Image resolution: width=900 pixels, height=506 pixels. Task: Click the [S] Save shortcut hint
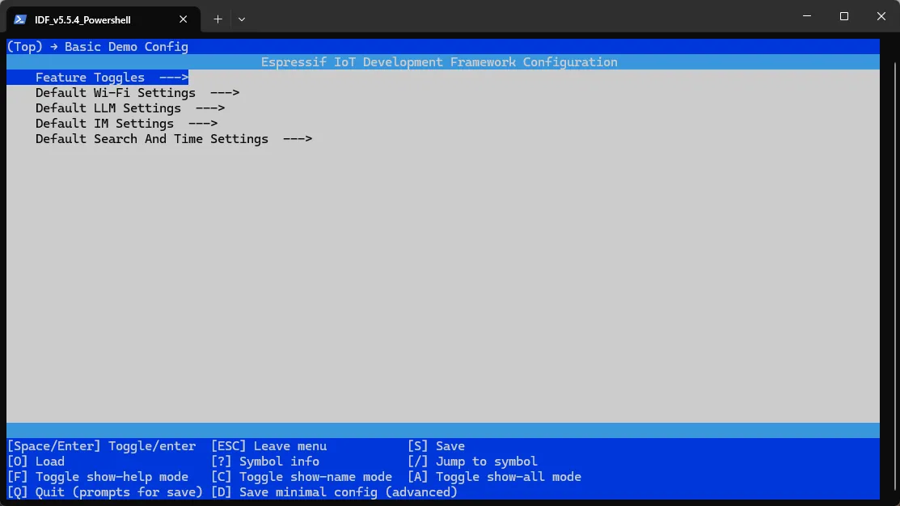coord(437,446)
